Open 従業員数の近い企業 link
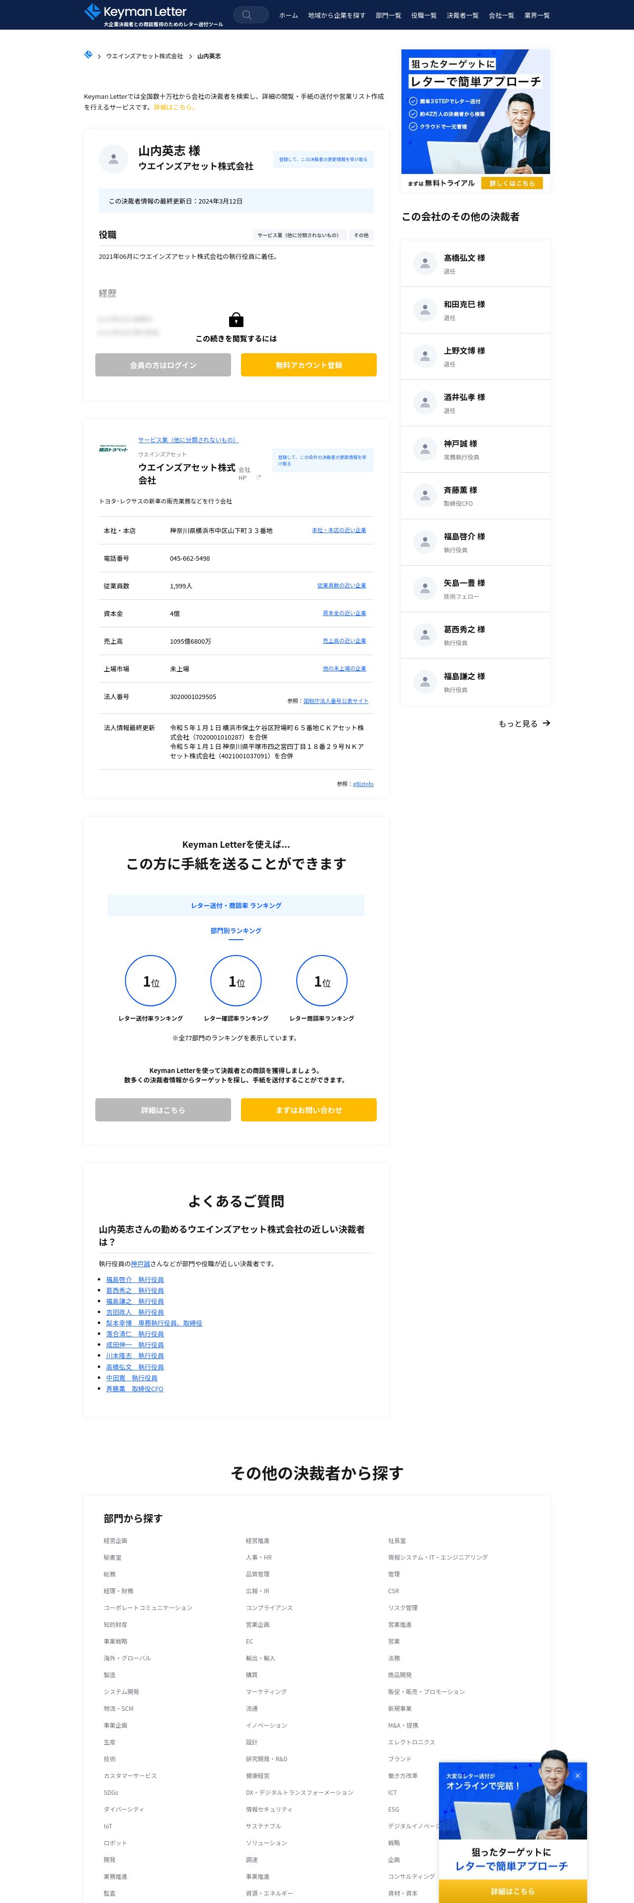 [342, 585]
